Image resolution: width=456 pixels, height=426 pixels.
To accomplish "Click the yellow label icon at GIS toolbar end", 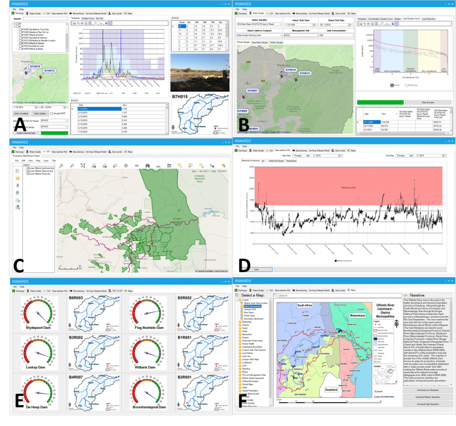I will click(223, 166).
